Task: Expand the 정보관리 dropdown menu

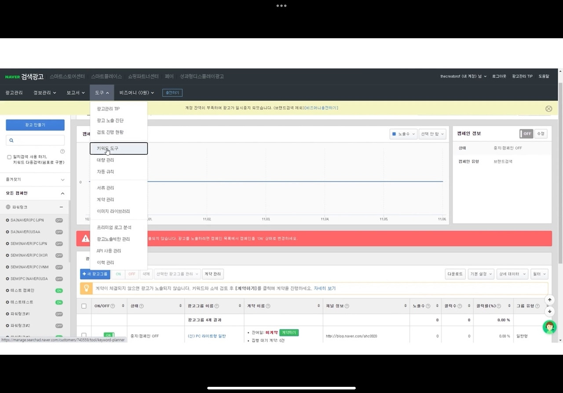Action: 45,93
